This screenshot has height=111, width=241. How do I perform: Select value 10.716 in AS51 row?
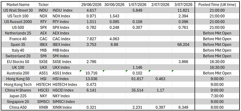tap(91, 73)
